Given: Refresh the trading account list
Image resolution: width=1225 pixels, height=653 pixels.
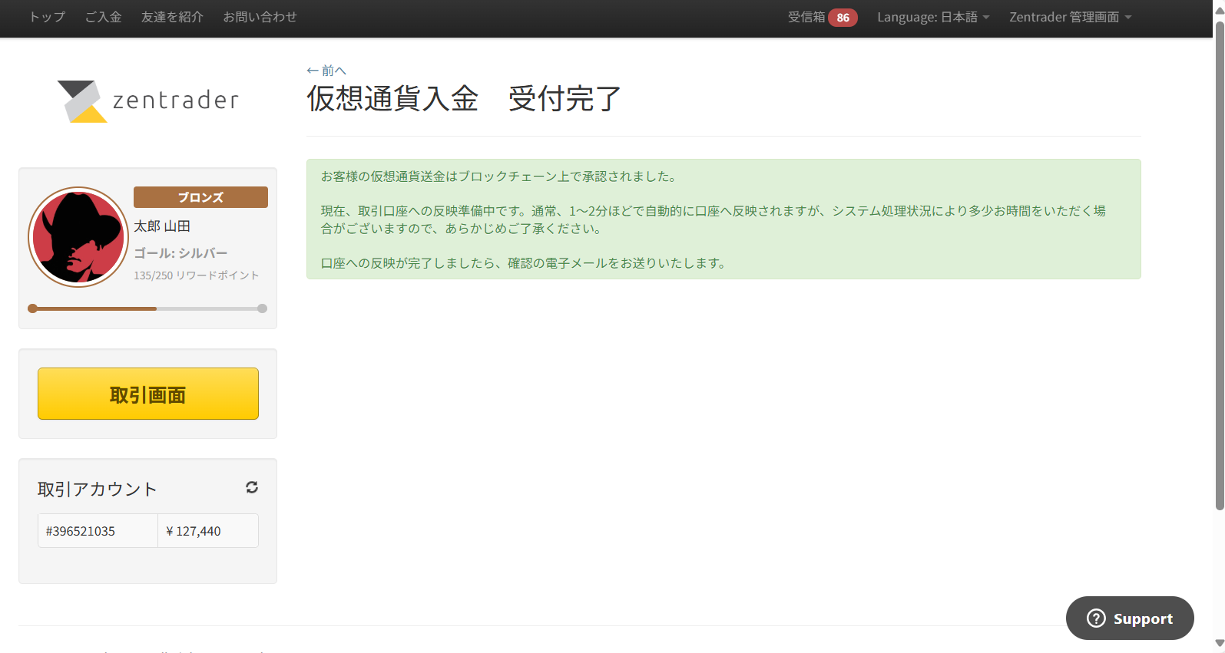Looking at the screenshot, I should click(x=252, y=487).
